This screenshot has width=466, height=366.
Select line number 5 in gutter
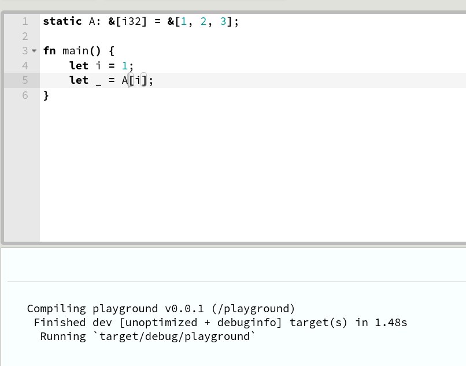(25, 80)
